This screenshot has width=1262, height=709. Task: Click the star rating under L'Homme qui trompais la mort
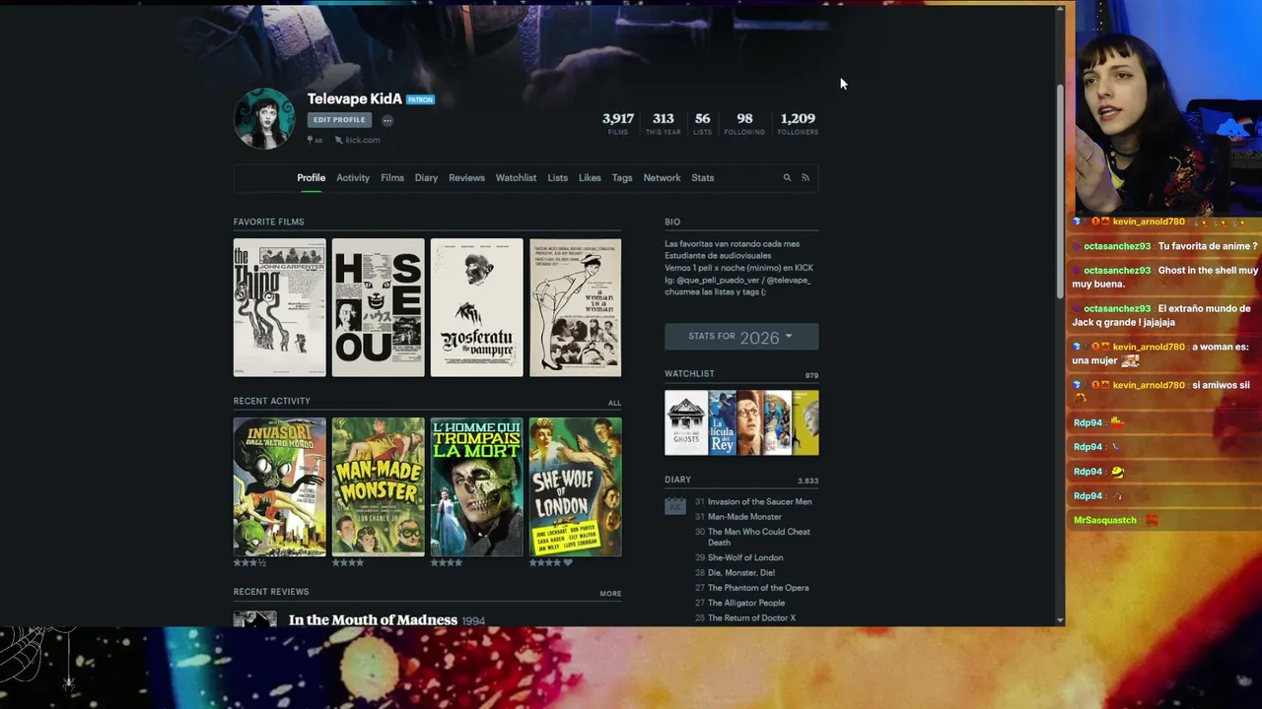447,563
